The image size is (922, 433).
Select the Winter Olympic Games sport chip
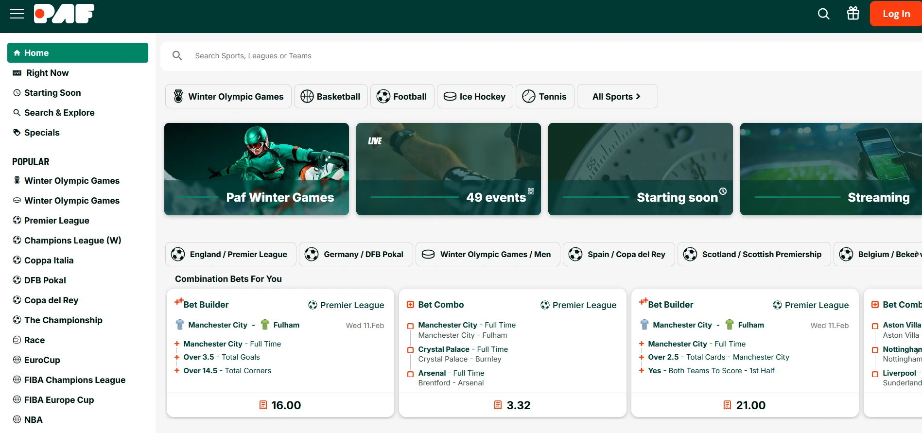[228, 96]
